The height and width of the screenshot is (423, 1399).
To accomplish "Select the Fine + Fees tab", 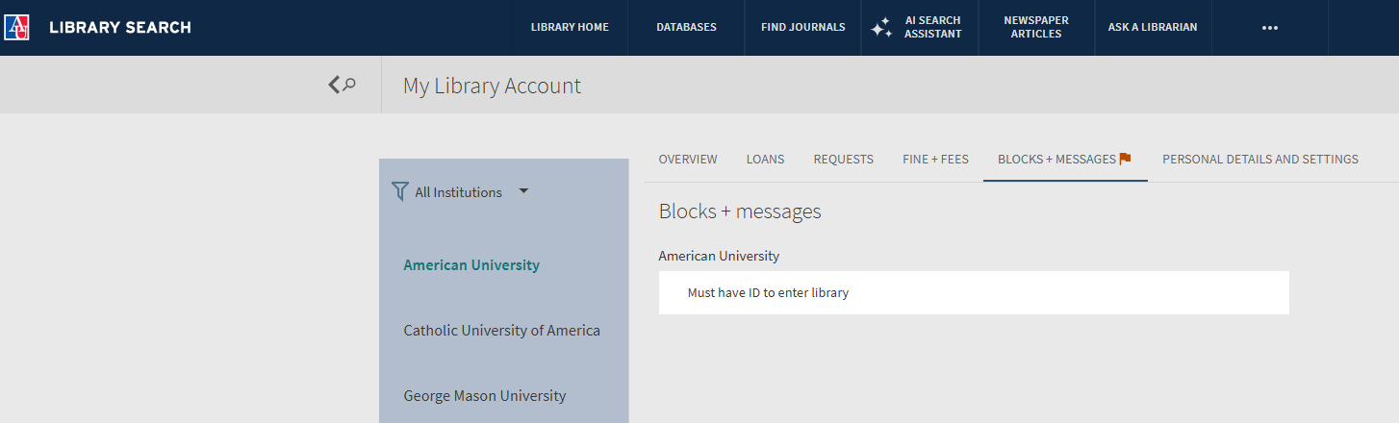I will [935, 160].
